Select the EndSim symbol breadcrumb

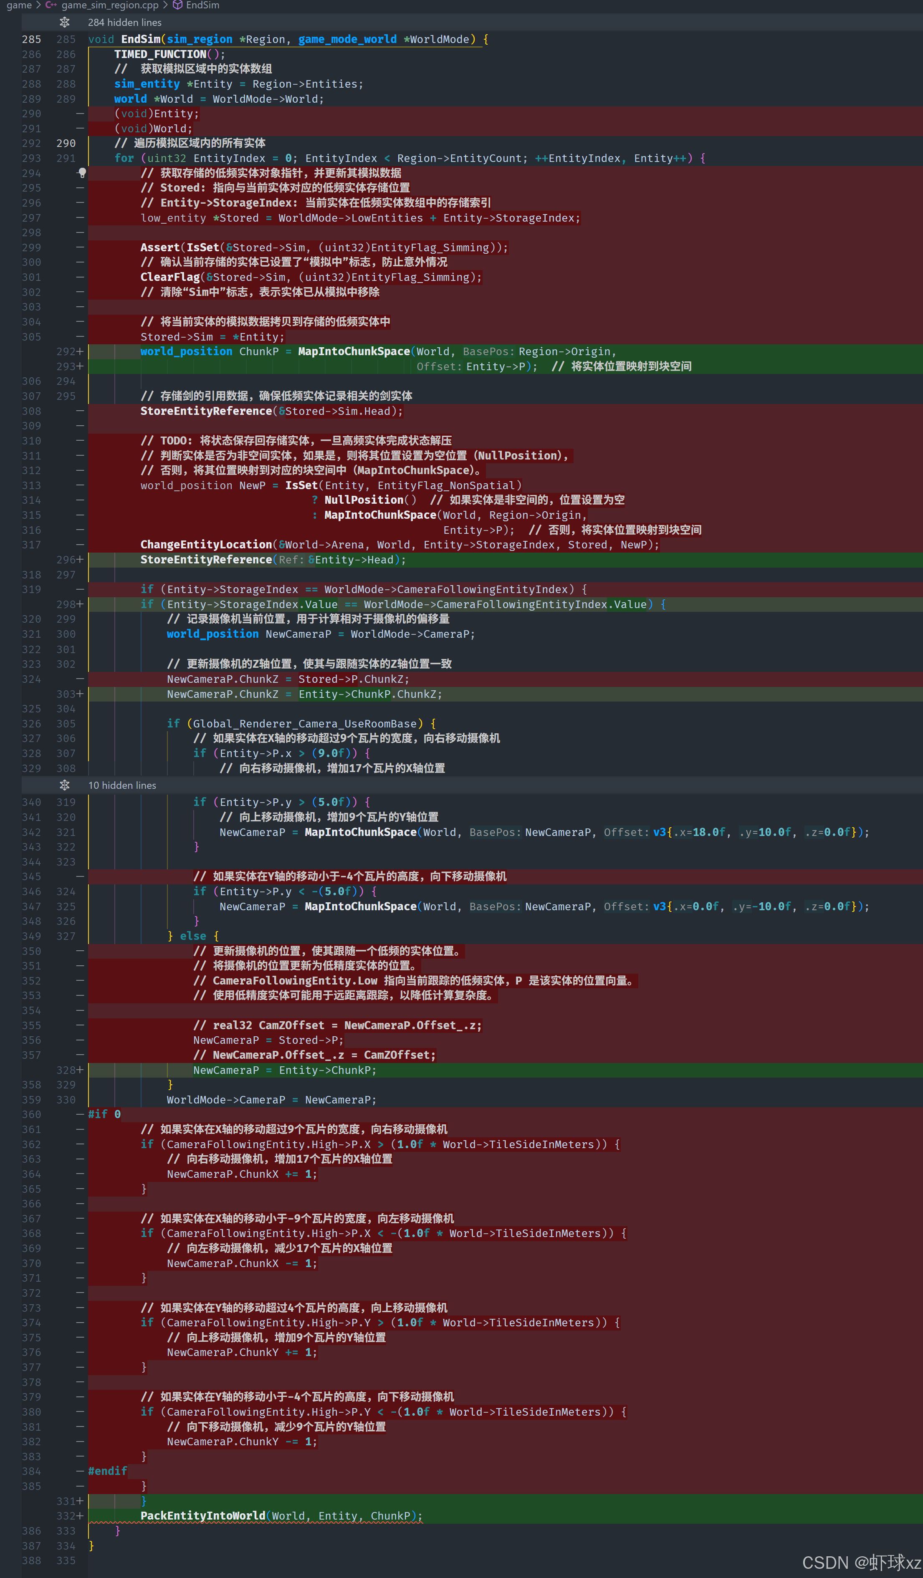click(x=202, y=5)
